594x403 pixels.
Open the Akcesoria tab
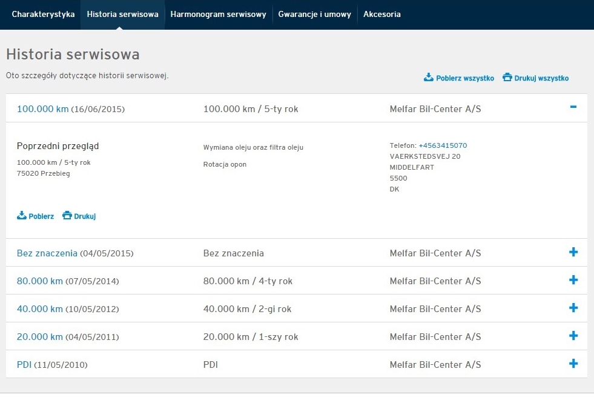[x=381, y=14]
